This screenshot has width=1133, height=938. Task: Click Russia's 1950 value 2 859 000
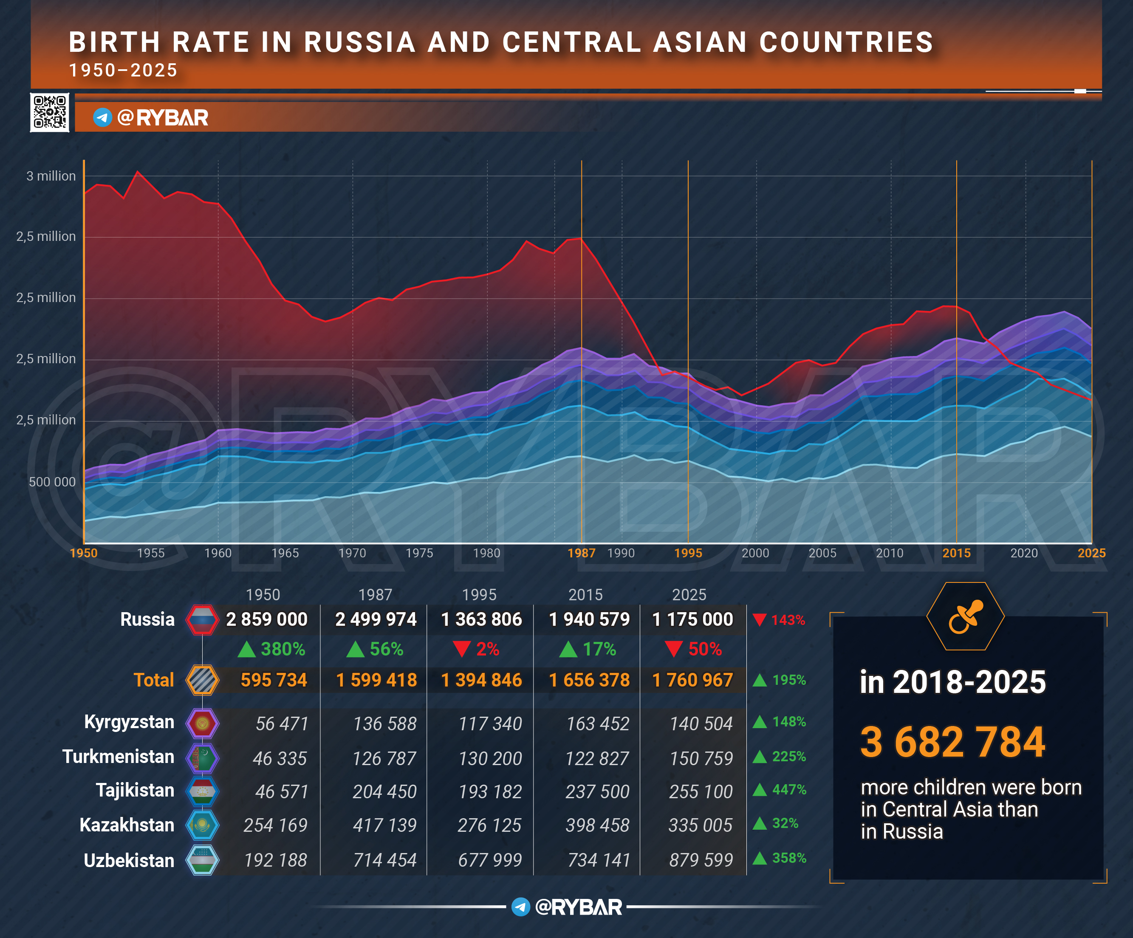tap(266, 619)
